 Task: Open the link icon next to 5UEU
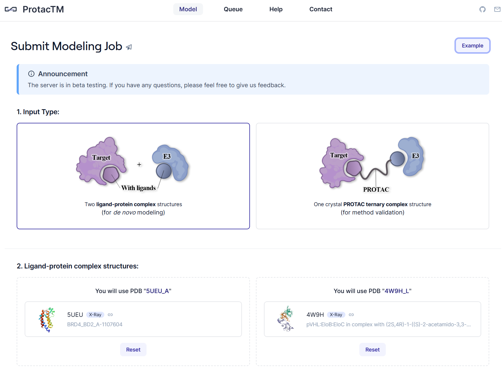(x=110, y=315)
